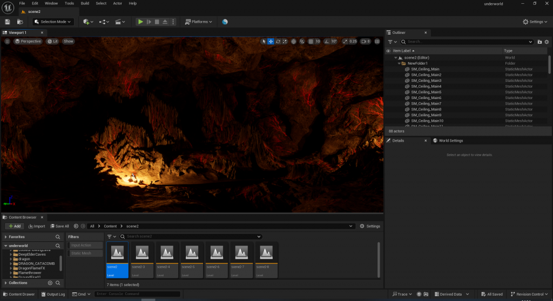This screenshot has width=553, height=301.
Task: Click the Add button in the Content Browser
Action: pyautogui.click(x=15, y=226)
